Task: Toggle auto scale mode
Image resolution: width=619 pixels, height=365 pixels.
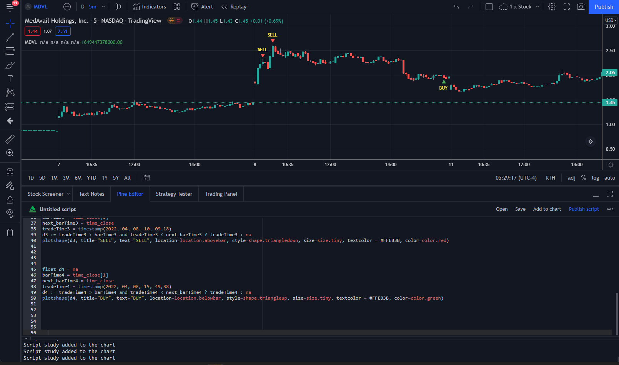Action: (x=610, y=178)
